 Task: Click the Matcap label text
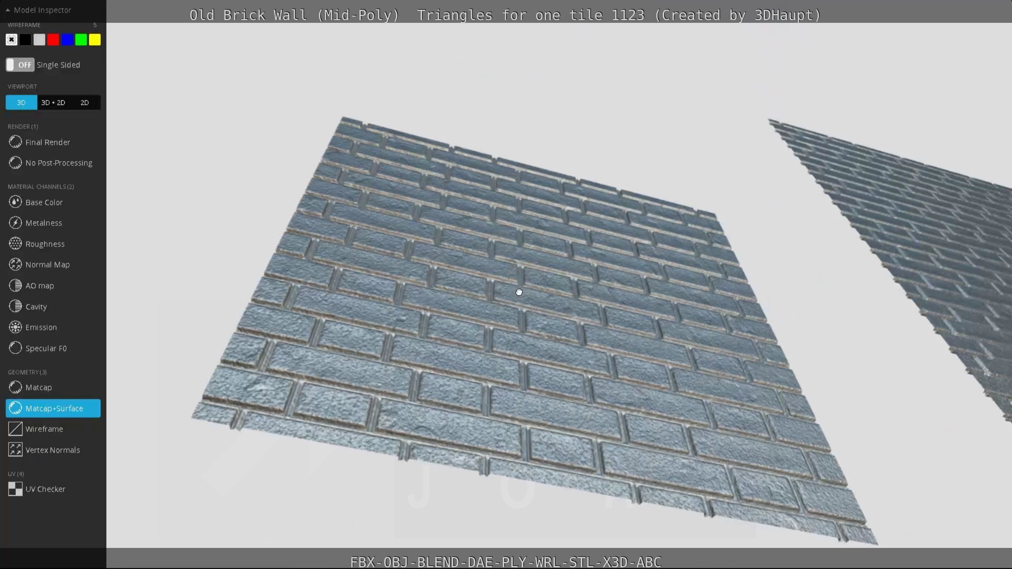(39, 387)
